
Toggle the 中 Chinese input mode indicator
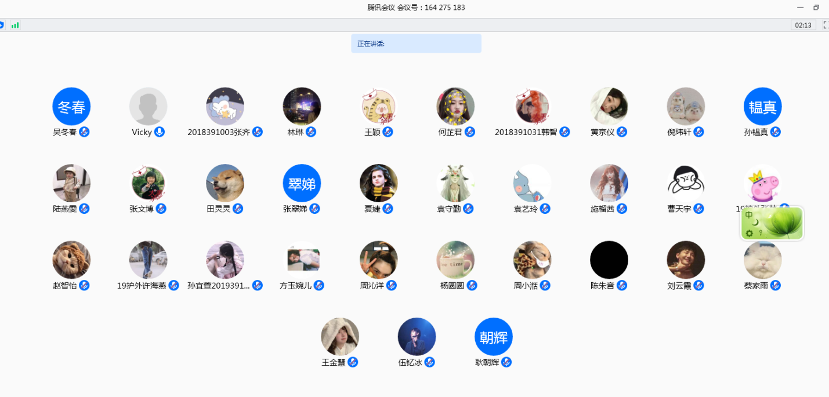pyautogui.click(x=749, y=215)
